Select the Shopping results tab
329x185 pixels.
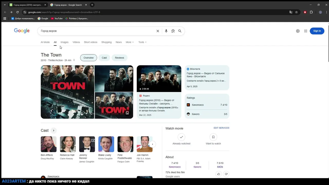(106, 42)
